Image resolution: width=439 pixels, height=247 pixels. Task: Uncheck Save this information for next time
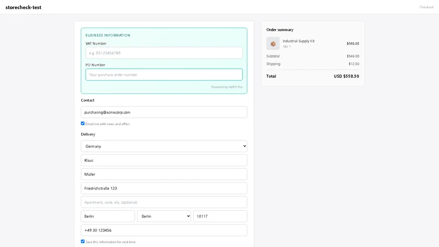[83, 242]
